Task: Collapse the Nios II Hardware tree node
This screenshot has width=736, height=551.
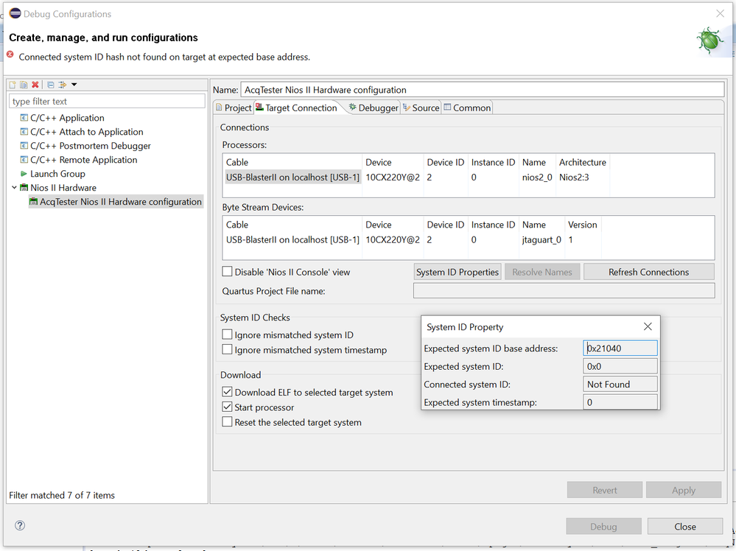Action: coord(14,188)
